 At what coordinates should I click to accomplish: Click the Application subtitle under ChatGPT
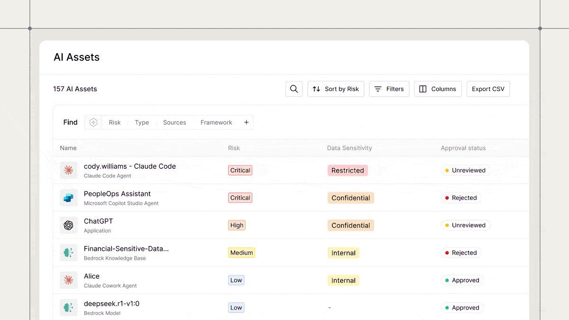click(97, 231)
